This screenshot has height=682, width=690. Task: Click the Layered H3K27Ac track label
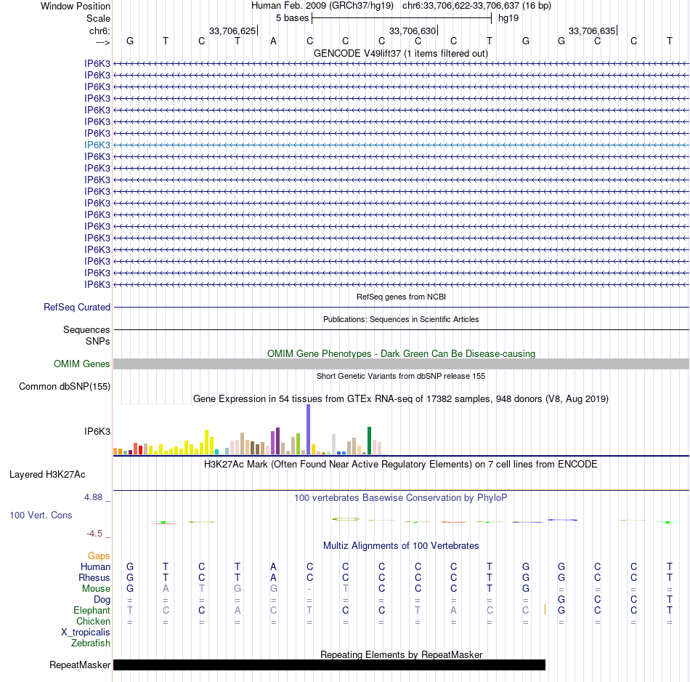tap(47, 475)
